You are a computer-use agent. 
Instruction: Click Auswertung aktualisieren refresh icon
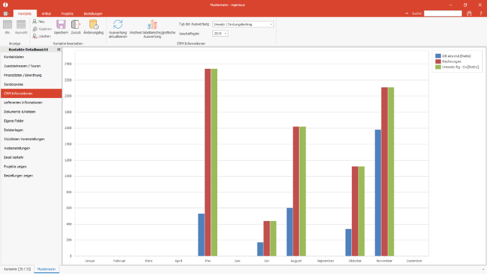pos(117,24)
